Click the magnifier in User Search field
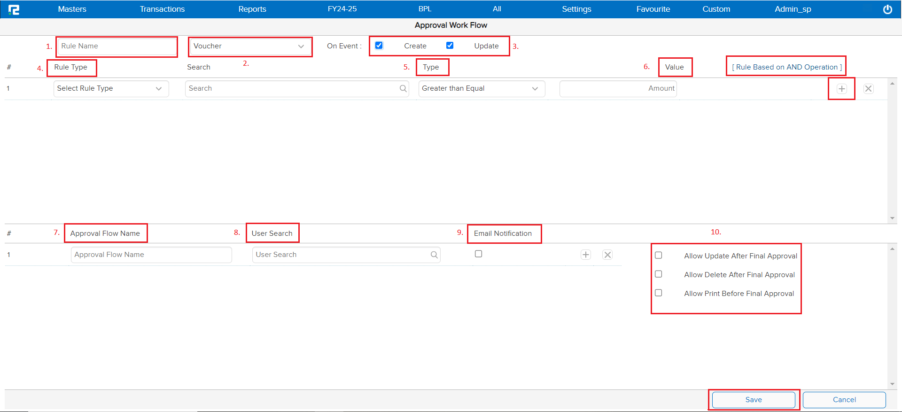The image size is (902, 412). (434, 255)
